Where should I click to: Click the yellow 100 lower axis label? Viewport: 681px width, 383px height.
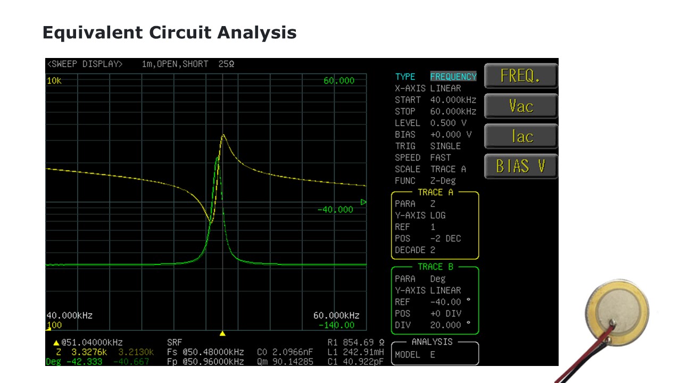pos(54,325)
